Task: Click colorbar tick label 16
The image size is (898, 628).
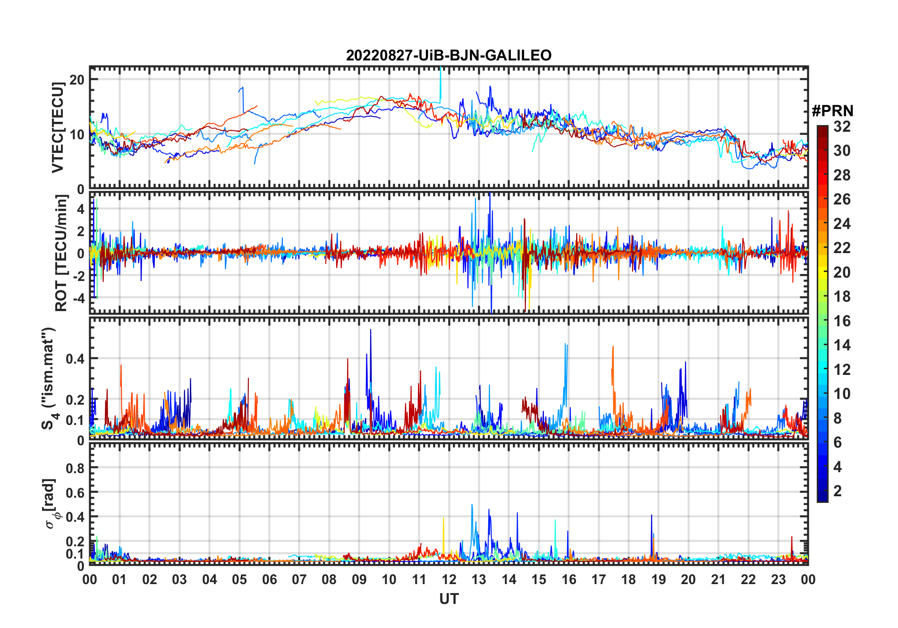Action: tap(842, 321)
